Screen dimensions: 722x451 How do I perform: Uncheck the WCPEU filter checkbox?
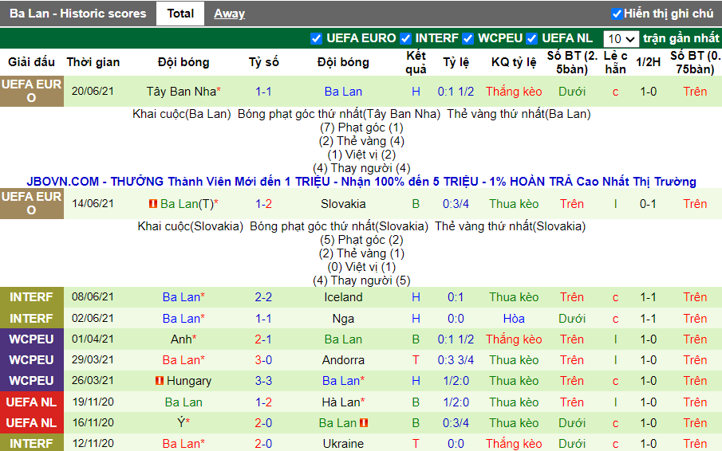468,38
